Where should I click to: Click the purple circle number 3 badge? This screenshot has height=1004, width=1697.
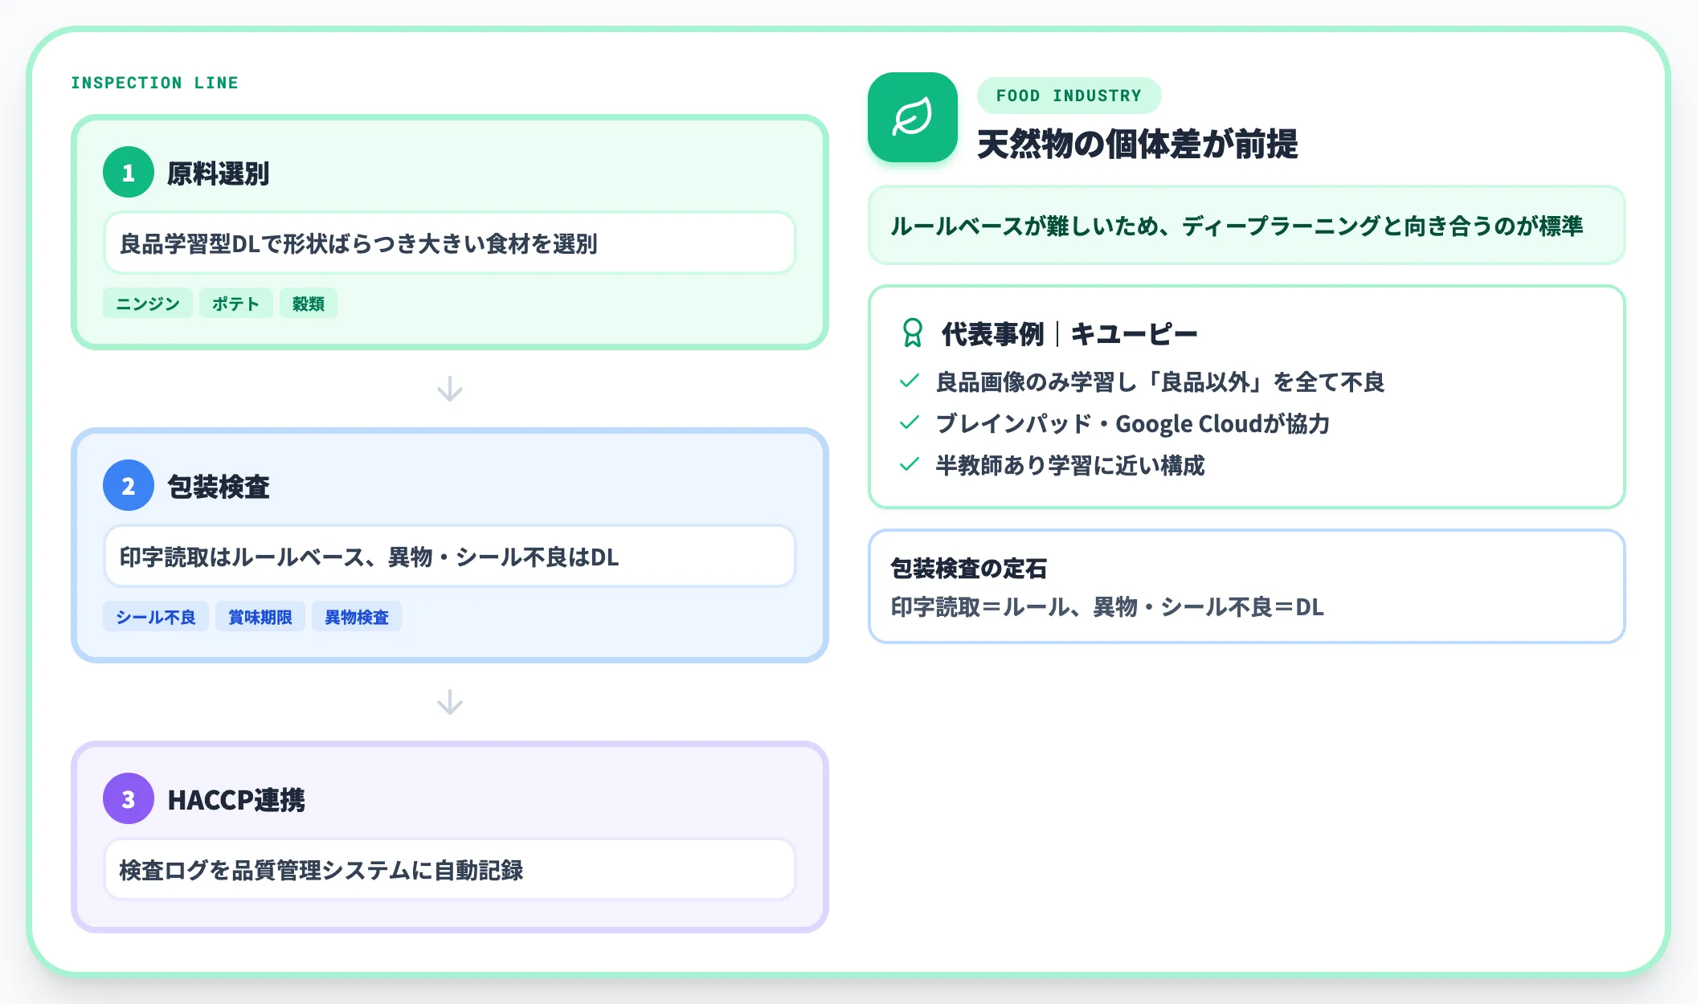click(x=129, y=799)
